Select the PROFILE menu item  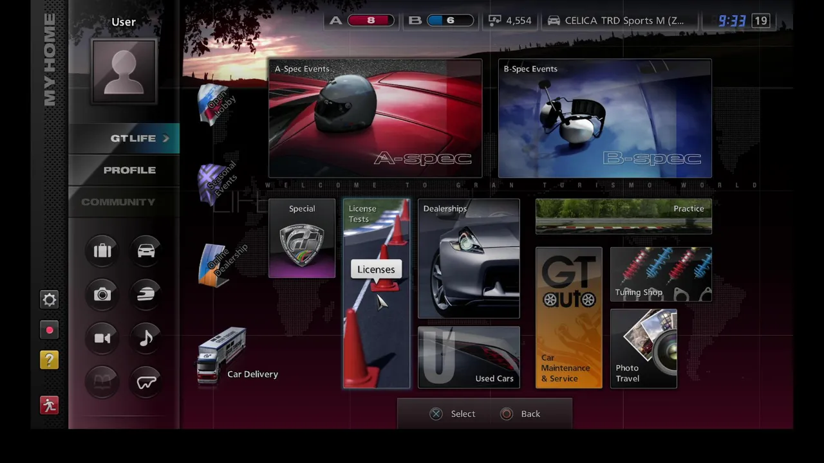coord(124,170)
